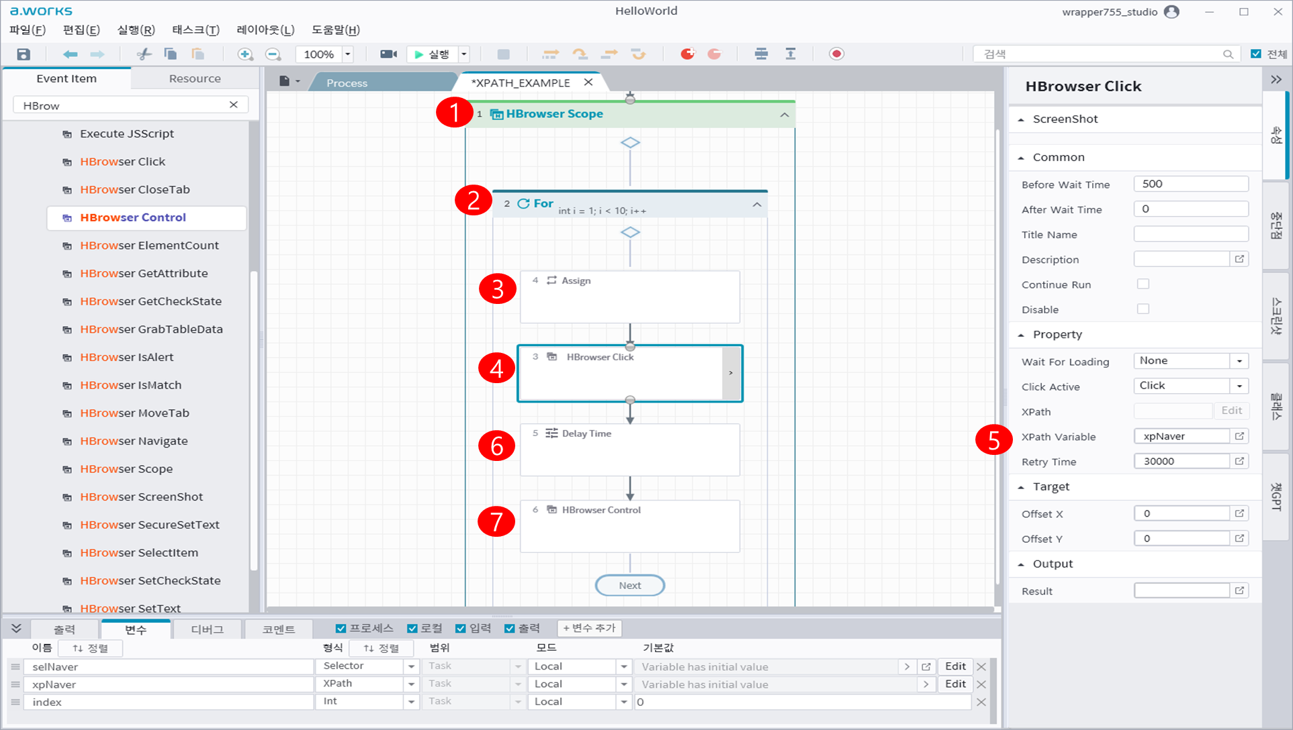
Task: Click the zoom out magnifier icon
Action: tap(273, 54)
